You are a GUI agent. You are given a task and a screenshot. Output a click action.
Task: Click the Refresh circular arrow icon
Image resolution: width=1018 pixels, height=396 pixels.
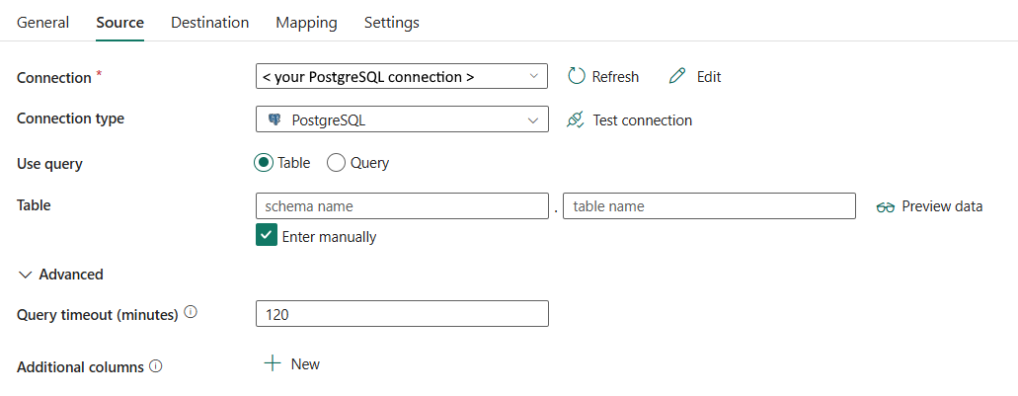(577, 76)
